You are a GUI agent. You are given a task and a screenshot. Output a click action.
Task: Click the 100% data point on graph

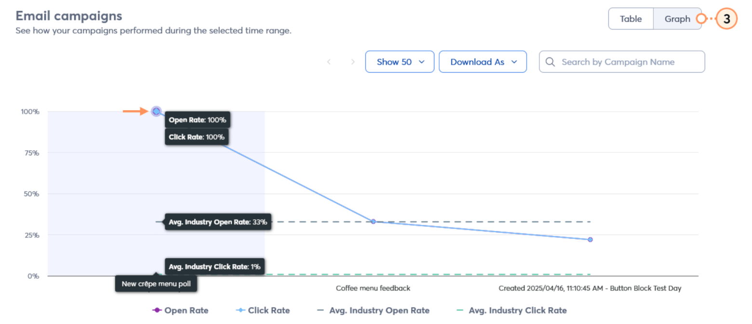click(156, 112)
